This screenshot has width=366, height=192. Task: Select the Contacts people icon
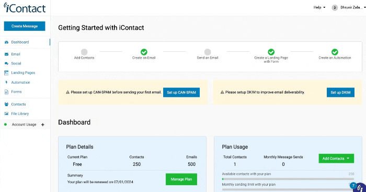[x=6, y=105]
